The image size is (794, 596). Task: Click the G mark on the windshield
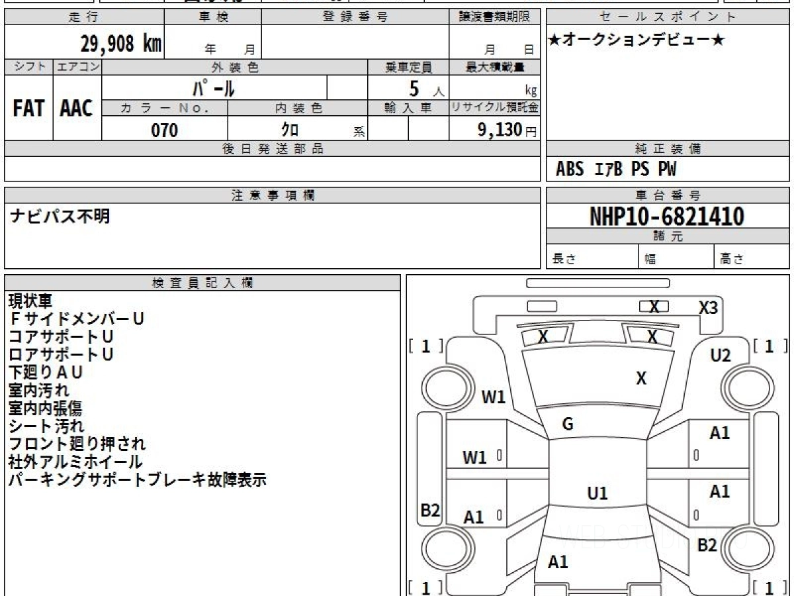(x=568, y=424)
